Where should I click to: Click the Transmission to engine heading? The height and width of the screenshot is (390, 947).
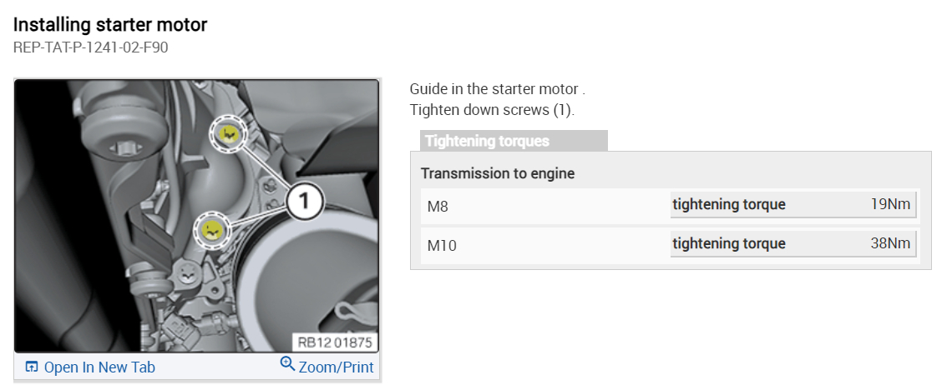click(498, 173)
